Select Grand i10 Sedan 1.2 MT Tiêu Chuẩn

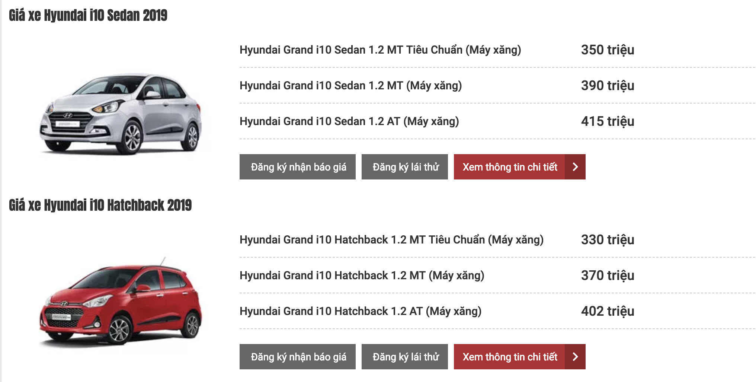[380, 50]
